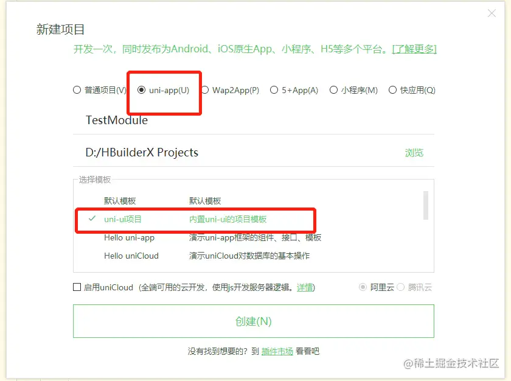Viewport: 511px width, 381px height.
Task: Open the 详情 link for uniCloud
Action: [305, 287]
